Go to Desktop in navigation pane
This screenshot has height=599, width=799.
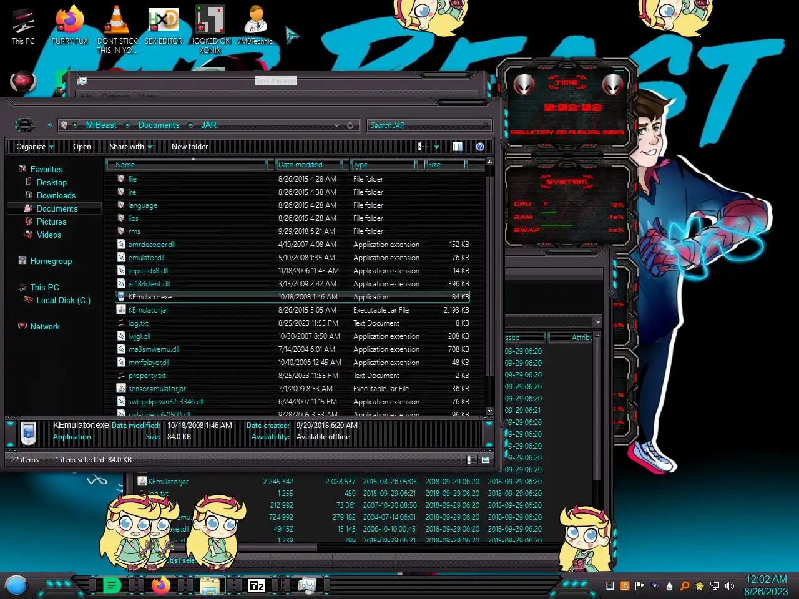pos(51,182)
